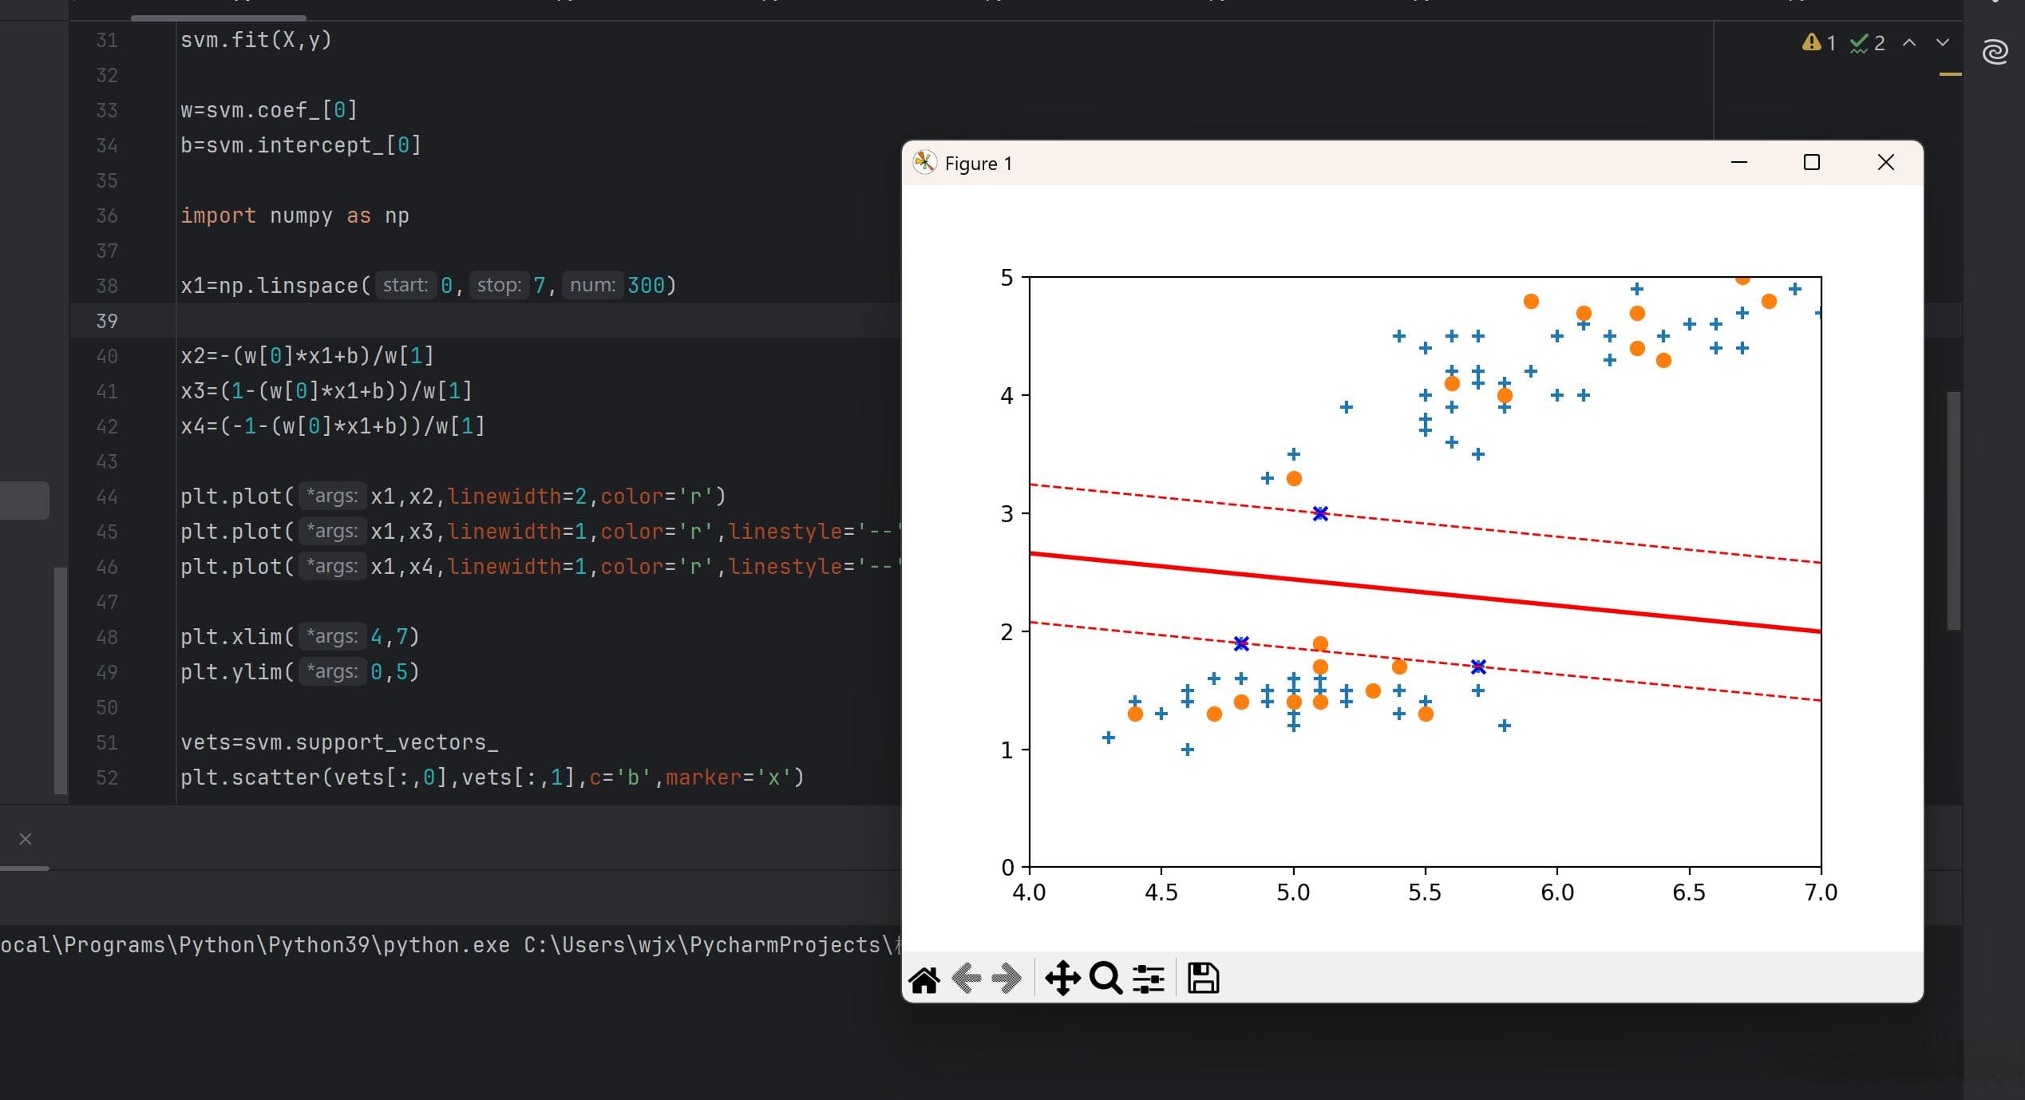
Task: Click line number 44 in the gutter
Action: (x=107, y=497)
